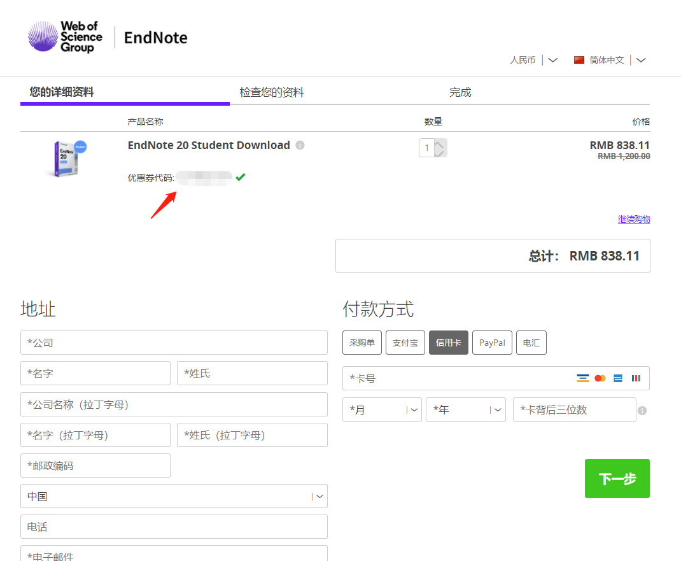Focus the 电子邮件 email field
This screenshot has height=561, width=681.
click(174, 553)
